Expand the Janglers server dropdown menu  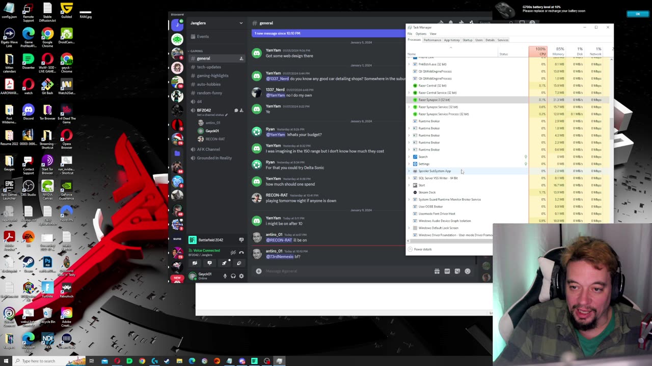point(241,23)
